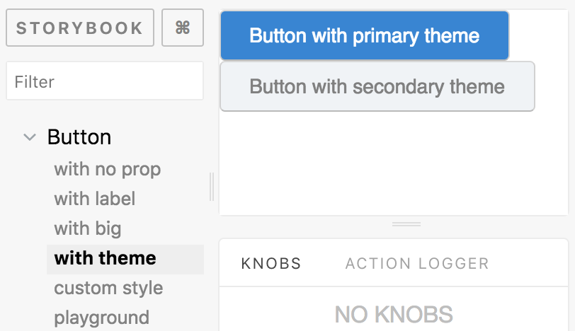Screen dimensions: 575x331
Task: Switch to the KNOBS tab
Action: click(271, 264)
